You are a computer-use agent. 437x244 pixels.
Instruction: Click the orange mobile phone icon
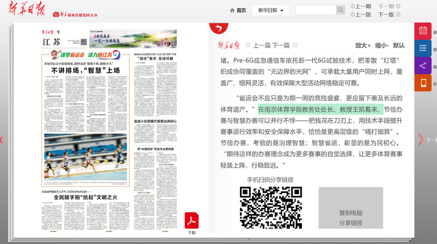[423, 83]
